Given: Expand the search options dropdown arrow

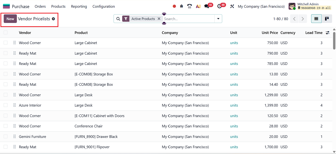Looking at the screenshot, I should point(218,19).
